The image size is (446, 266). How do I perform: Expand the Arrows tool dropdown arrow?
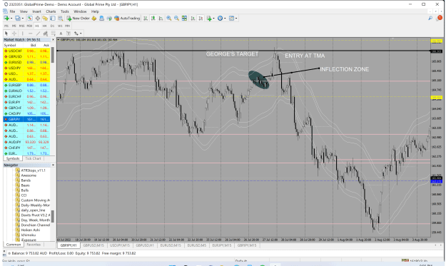(x=81, y=34)
